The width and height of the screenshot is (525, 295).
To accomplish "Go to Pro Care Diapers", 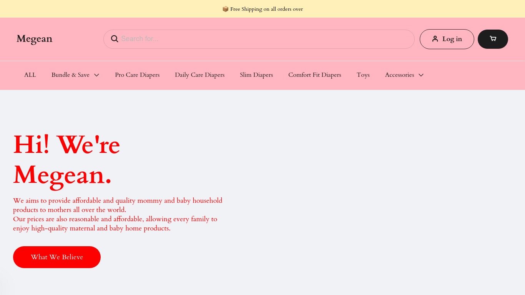I will 137,75.
